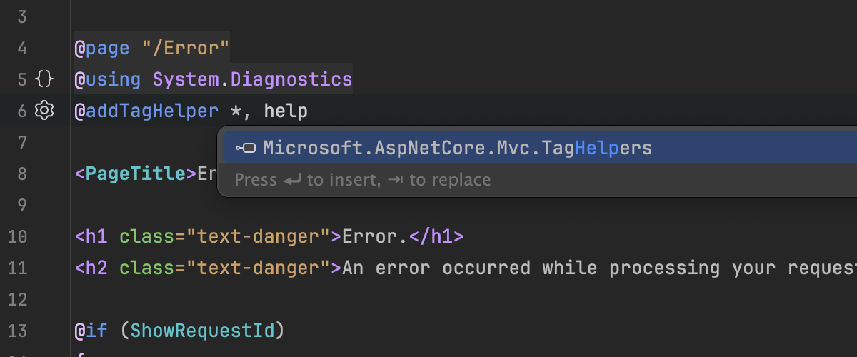Place the cursor on the @page directive

(x=101, y=49)
